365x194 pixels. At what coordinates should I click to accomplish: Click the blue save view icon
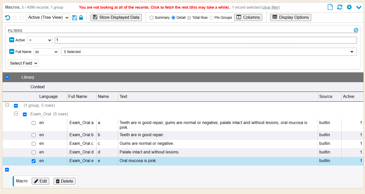click(x=75, y=17)
